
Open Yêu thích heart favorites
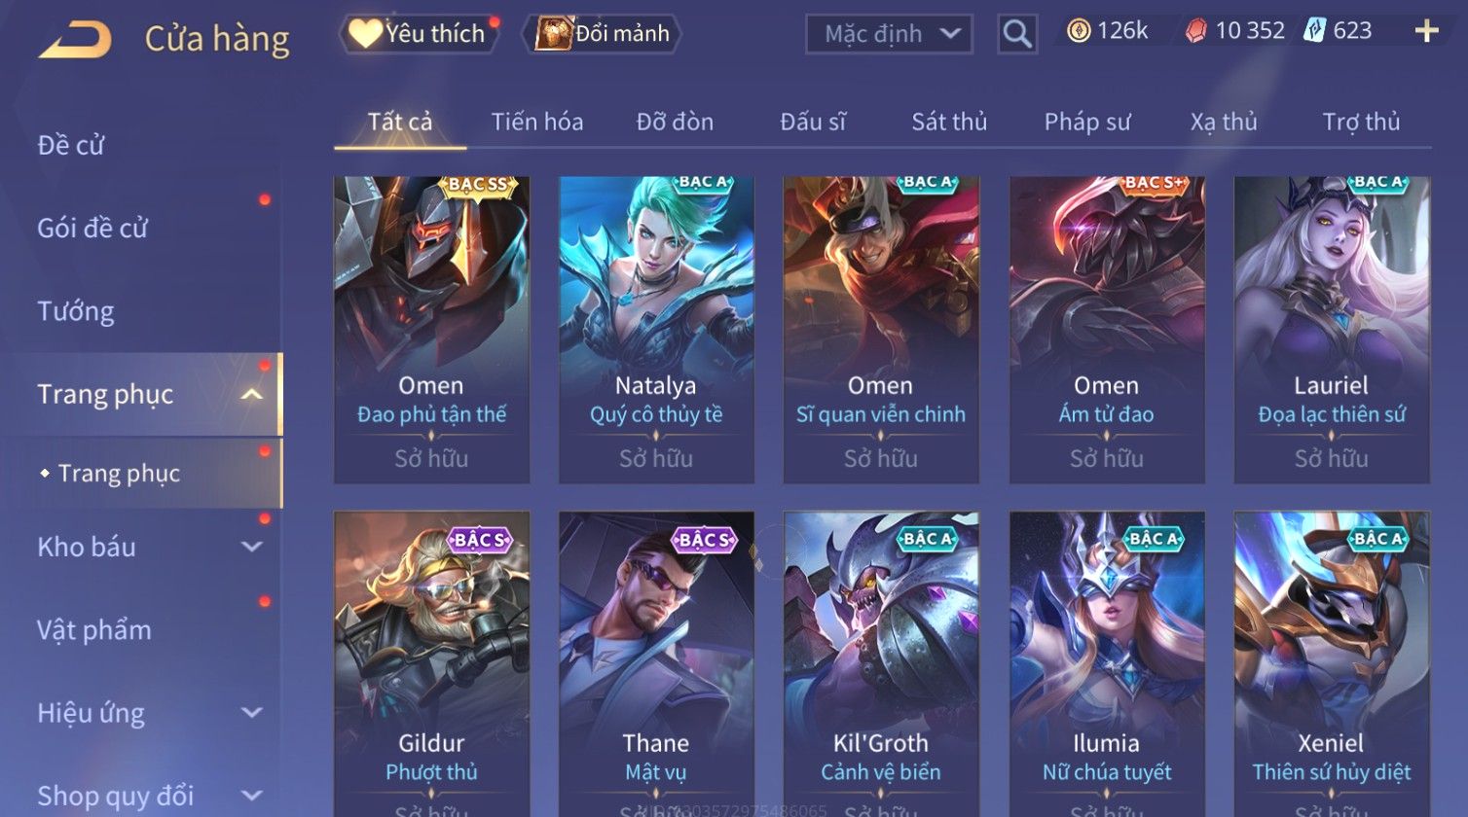(x=419, y=34)
